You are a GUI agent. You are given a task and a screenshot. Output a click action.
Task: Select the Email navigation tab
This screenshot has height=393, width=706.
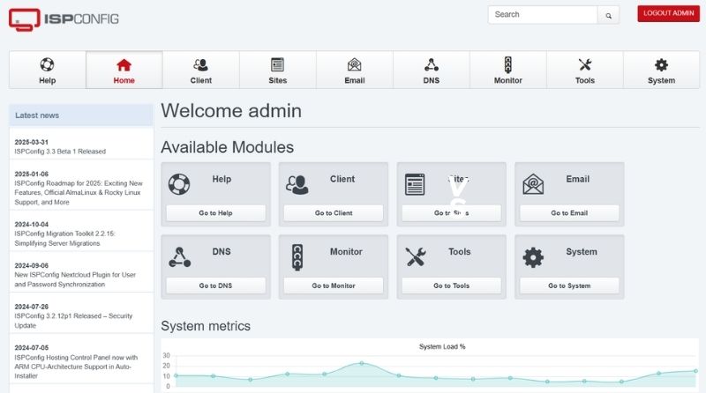click(x=354, y=70)
